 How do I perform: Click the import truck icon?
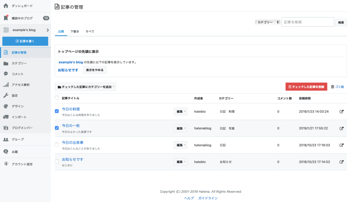[6, 117]
